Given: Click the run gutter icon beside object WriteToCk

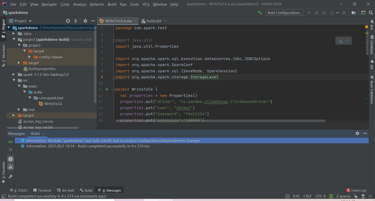Looking at the screenshot, I should click(107, 89).
